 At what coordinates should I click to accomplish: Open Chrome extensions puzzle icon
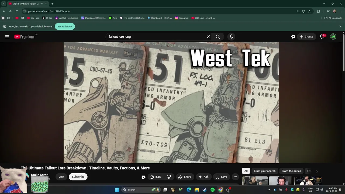pos(319,11)
